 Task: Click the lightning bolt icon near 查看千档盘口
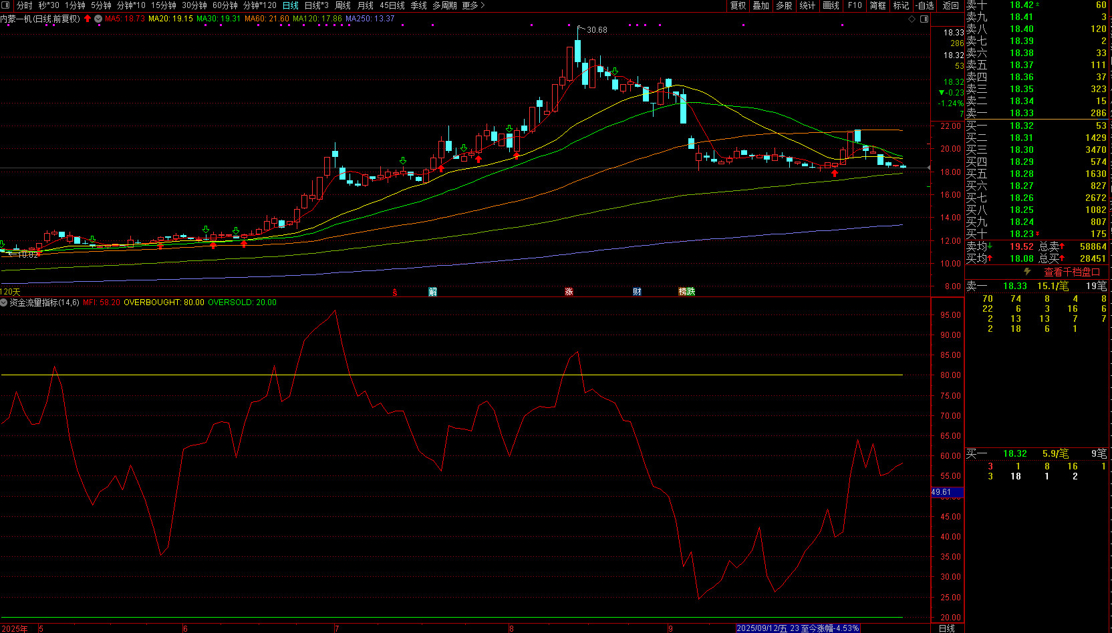coord(1028,272)
